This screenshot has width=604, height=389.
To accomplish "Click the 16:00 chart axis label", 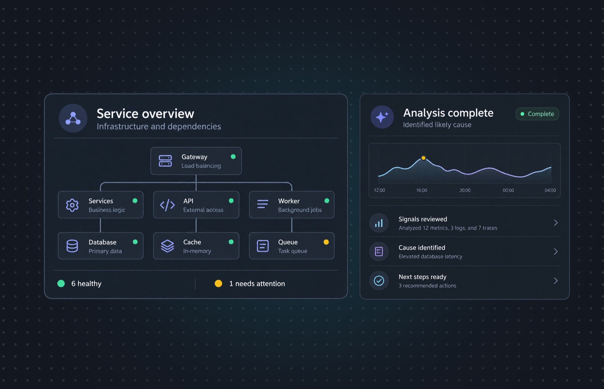I will 422,190.
